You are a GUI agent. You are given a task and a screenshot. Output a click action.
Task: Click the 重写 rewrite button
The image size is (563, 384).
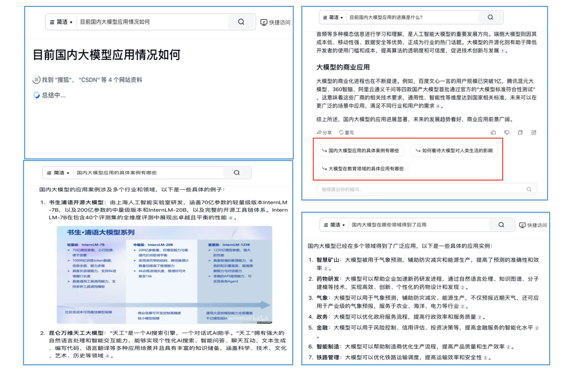[x=347, y=132]
